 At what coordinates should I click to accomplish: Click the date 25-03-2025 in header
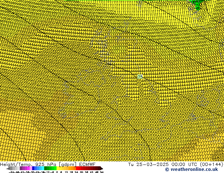point(152,164)
